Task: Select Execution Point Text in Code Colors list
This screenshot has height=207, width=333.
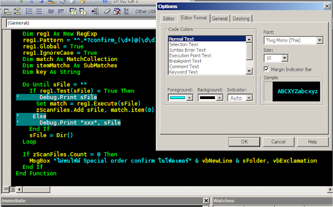Action: [207, 55]
